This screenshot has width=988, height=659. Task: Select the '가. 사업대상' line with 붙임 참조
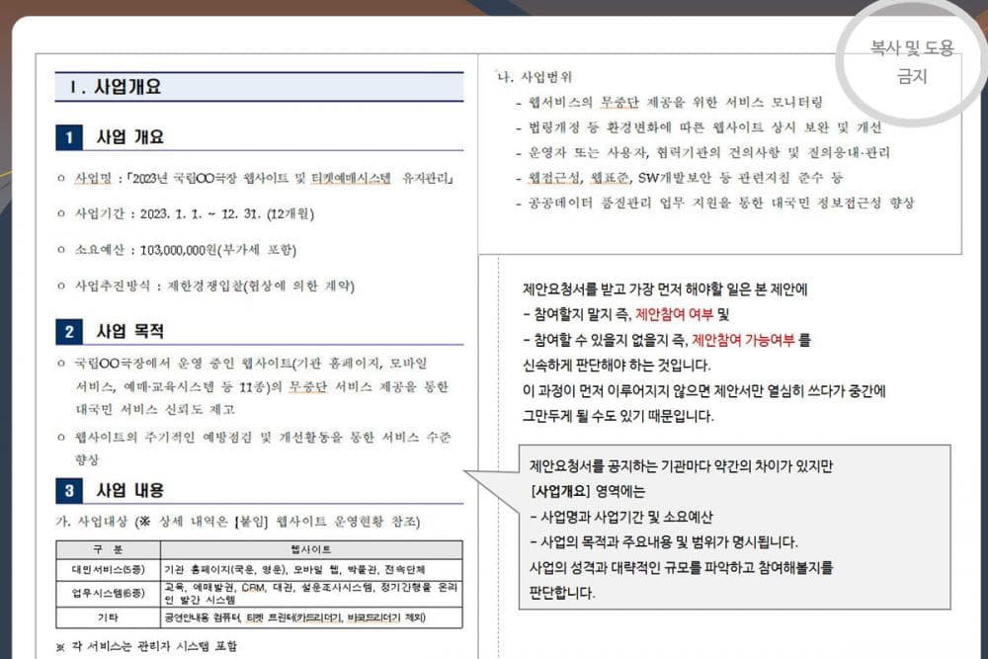pos(237,521)
